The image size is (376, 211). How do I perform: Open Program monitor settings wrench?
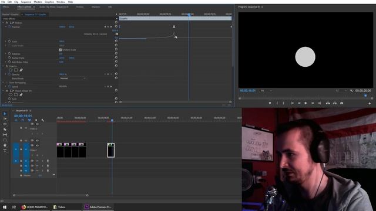tap(351, 91)
